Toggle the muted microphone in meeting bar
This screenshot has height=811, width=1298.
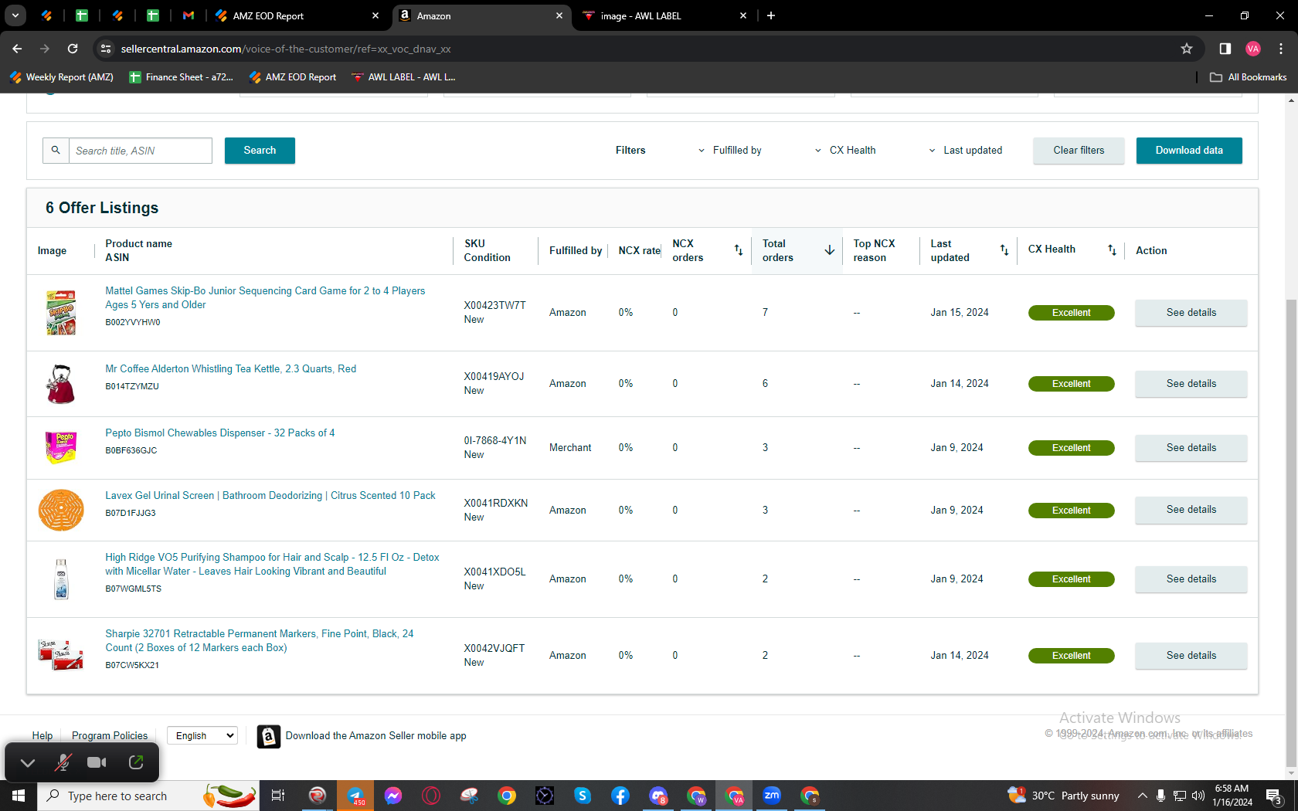pos(63,762)
